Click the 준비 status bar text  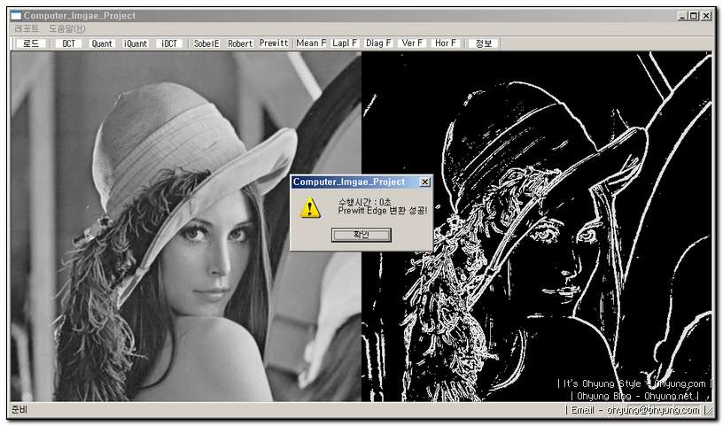pos(19,409)
